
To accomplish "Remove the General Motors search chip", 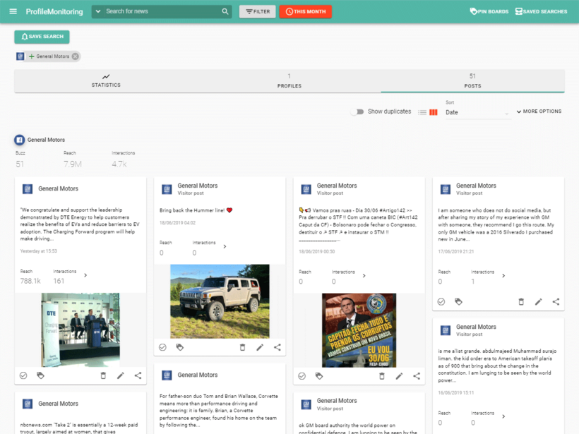I will click(76, 56).
